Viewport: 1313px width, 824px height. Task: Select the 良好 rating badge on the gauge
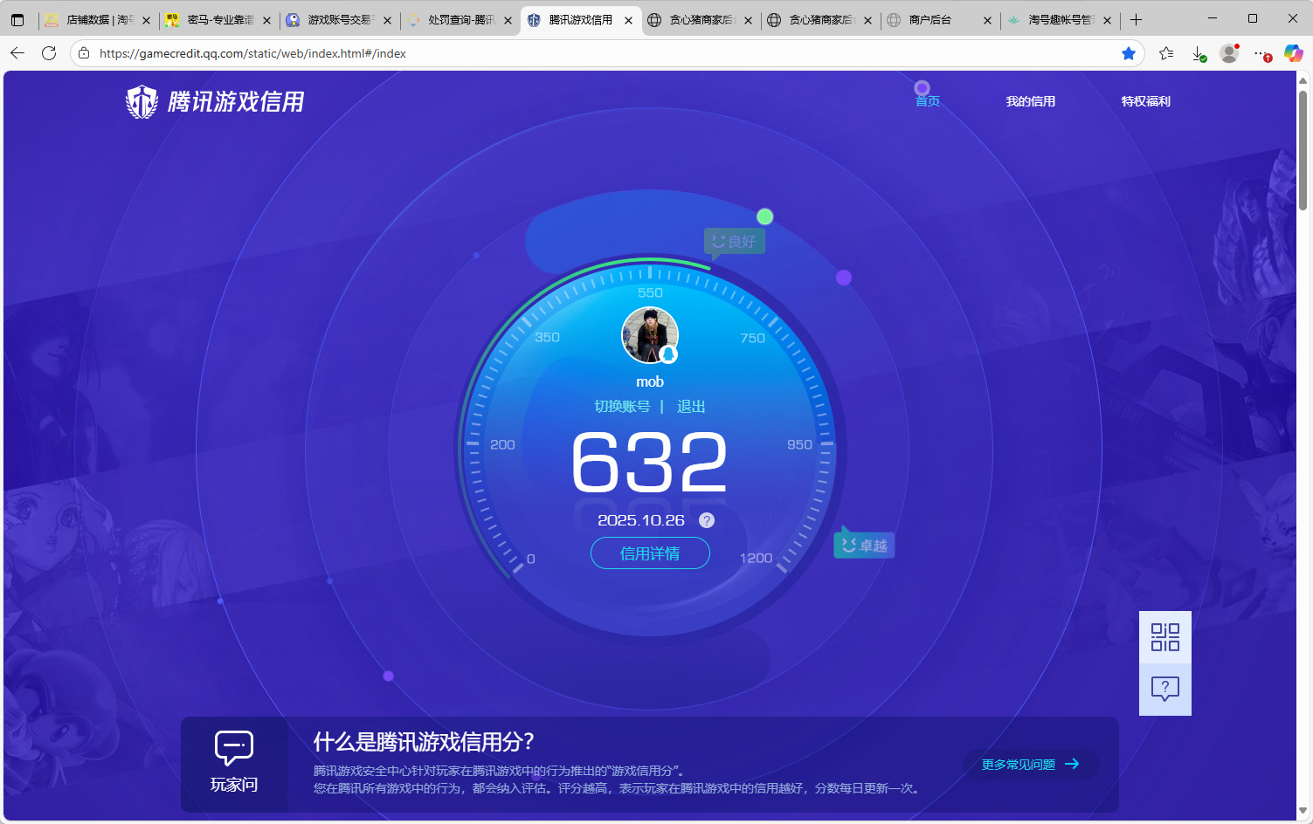[x=735, y=241]
